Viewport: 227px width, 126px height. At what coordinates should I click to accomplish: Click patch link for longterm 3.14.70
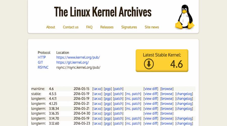[x=118, y=118]
